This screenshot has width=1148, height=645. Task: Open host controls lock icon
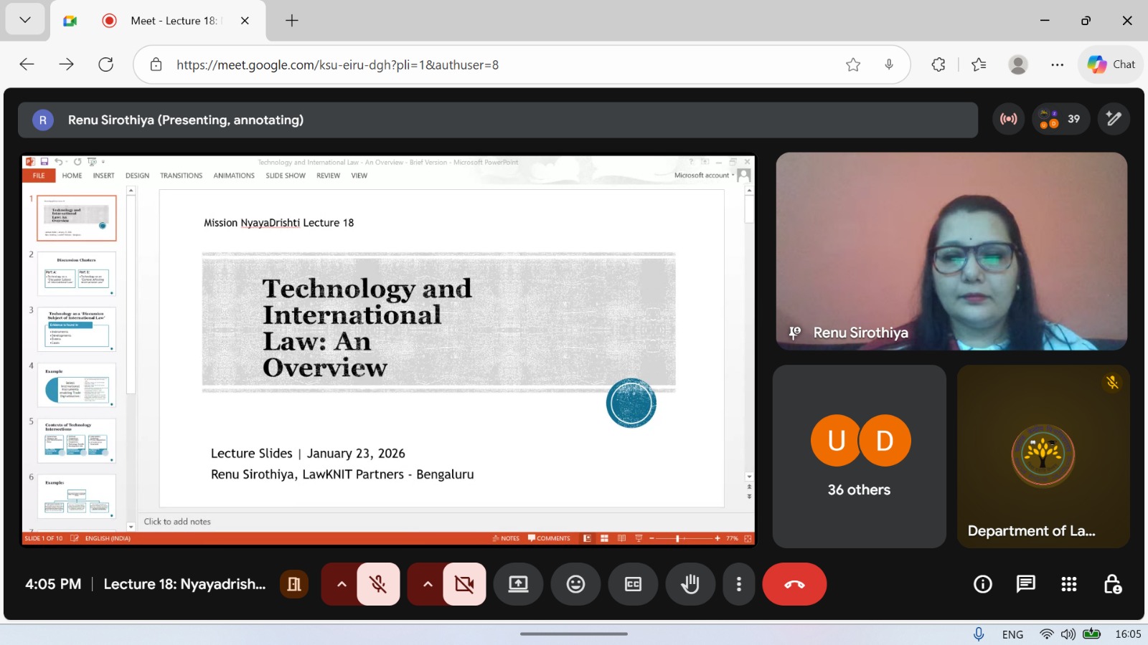click(x=1112, y=584)
